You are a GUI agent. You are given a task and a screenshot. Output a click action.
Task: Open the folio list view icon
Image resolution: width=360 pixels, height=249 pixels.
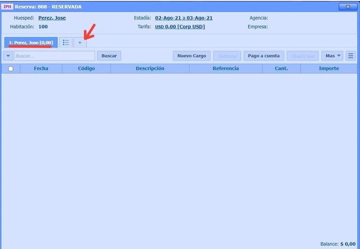click(x=66, y=42)
